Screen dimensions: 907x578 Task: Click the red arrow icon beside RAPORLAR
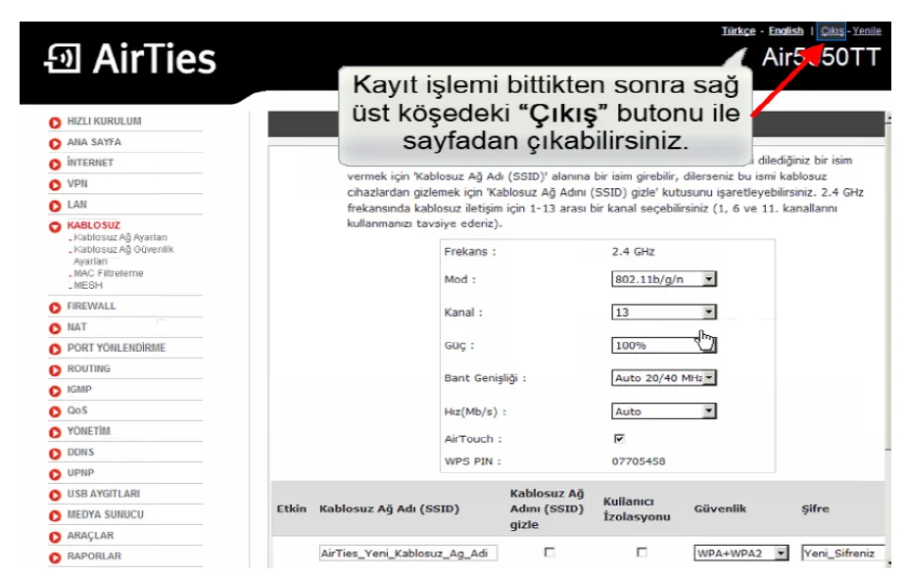point(55,557)
